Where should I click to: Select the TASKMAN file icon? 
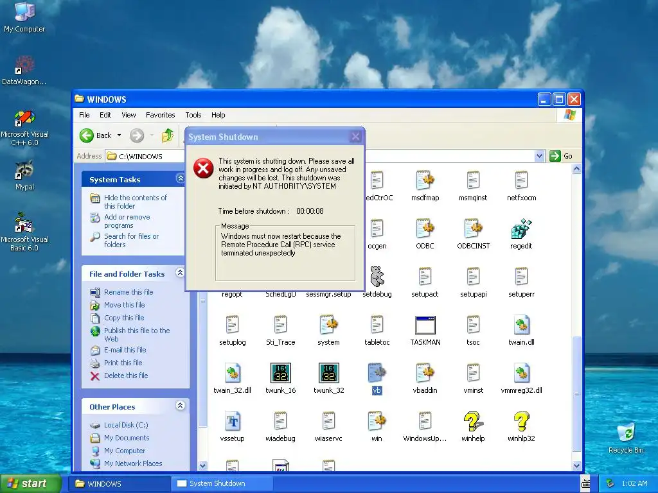pyautogui.click(x=425, y=325)
